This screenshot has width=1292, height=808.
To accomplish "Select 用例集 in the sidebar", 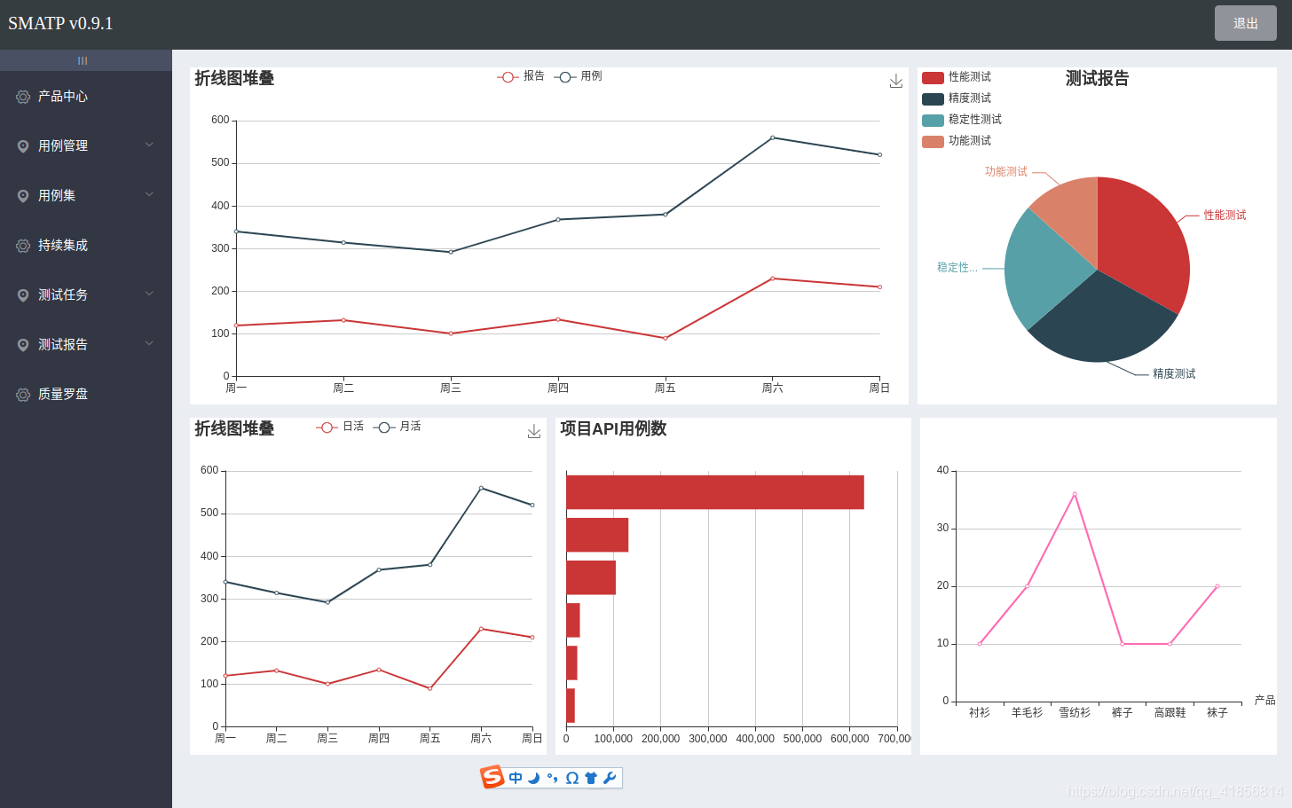I will (86, 195).
